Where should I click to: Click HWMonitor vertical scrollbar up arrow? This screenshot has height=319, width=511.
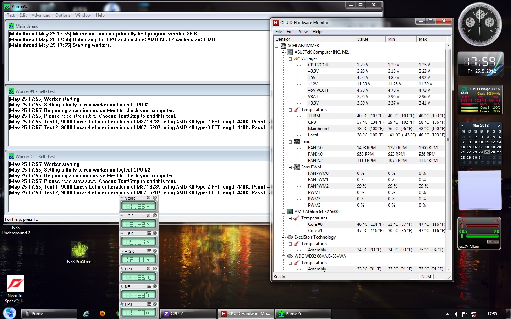(448, 46)
